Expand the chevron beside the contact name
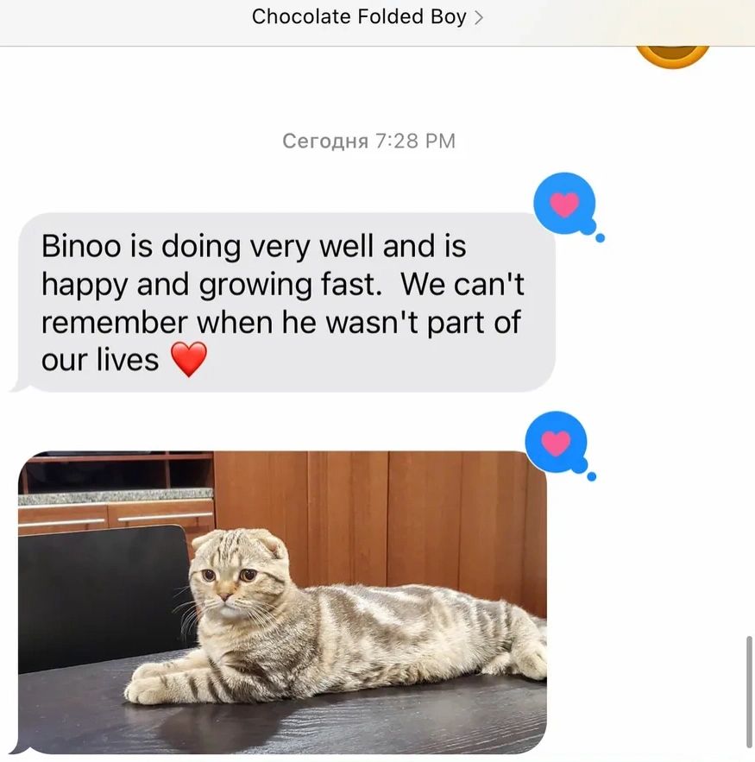Viewport: 755px width, 762px height. pyautogui.click(x=479, y=17)
